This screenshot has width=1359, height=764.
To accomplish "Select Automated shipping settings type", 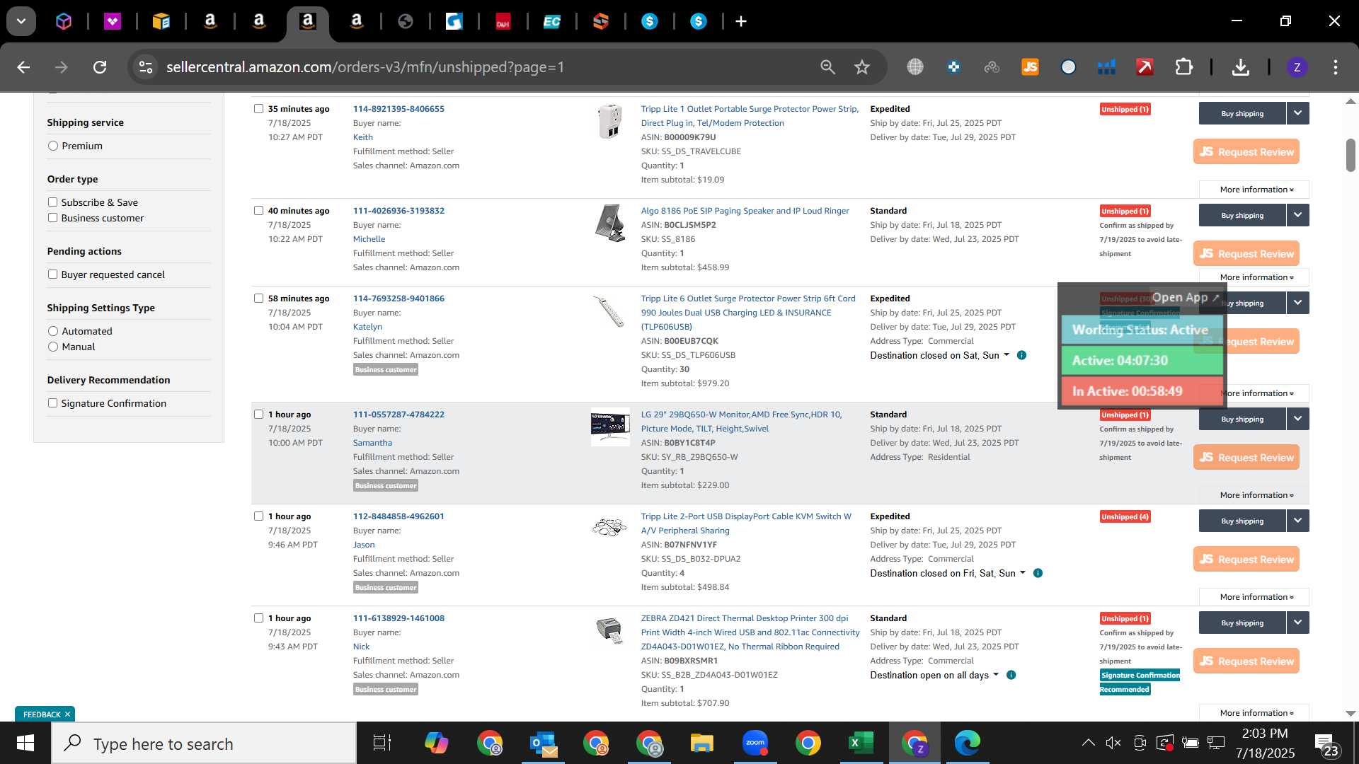I will pyautogui.click(x=53, y=331).
